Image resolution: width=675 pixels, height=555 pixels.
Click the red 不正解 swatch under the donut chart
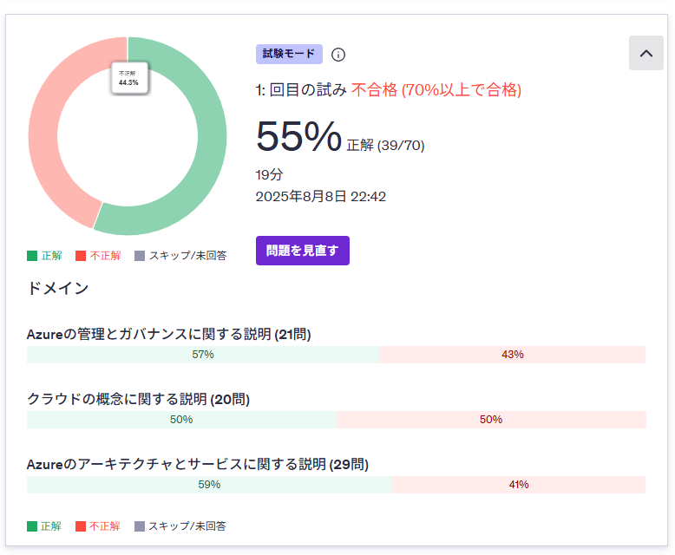pos(81,256)
